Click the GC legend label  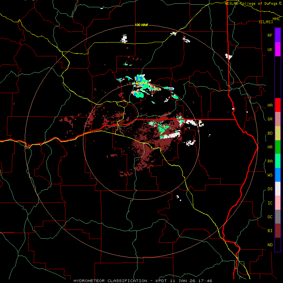click(270, 217)
